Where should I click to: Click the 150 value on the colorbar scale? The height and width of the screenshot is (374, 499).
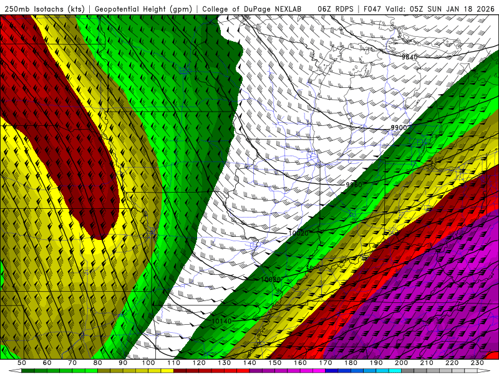274,363
